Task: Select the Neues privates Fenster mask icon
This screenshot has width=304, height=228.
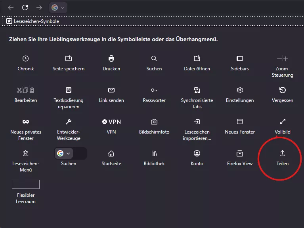Action: (26, 122)
